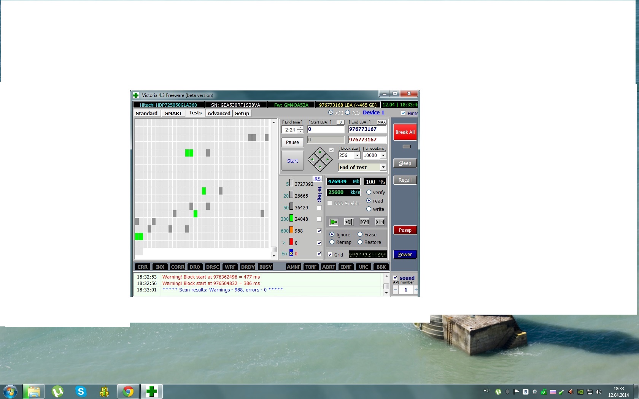This screenshot has height=399, width=639.
Task: Click the Recall button
Action: point(405,180)
